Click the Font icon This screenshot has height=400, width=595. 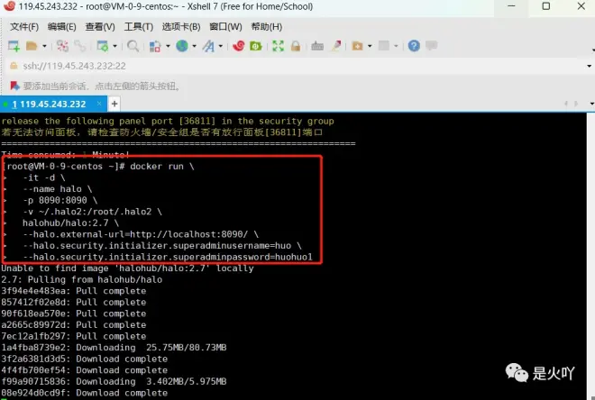208,46
